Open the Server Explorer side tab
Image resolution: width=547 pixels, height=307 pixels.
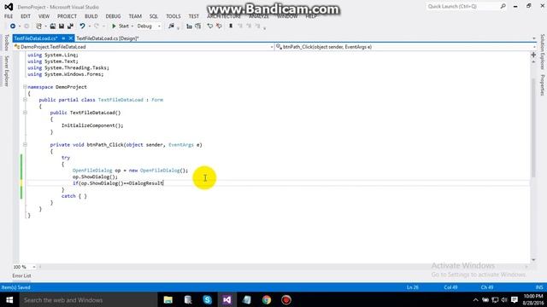click(x=6, y=71)
